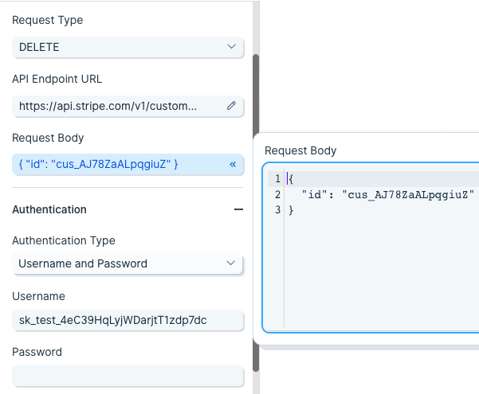This screenshot has height=394, width=479.
Task: Click line number 2 in editor gutter
Action: (277, 194)
